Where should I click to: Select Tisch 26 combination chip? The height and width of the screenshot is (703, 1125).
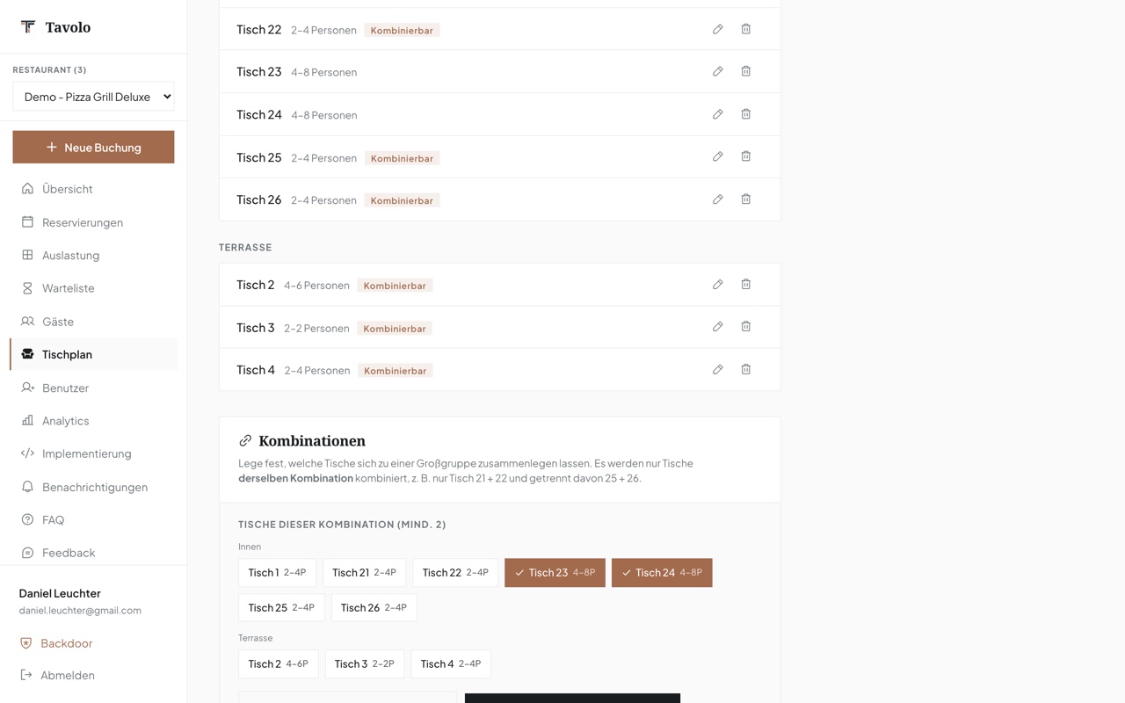point(374,608)
